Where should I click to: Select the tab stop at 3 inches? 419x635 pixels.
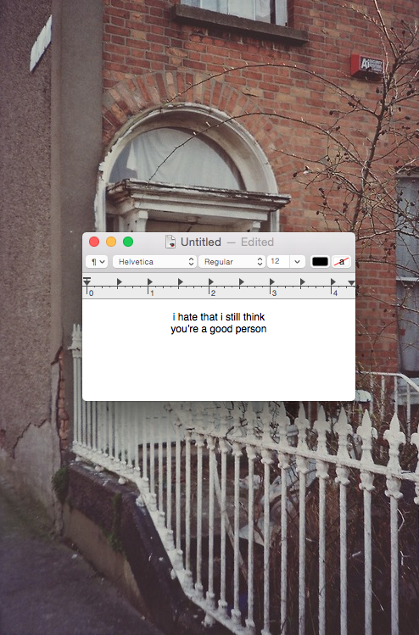tap(272, 281)
